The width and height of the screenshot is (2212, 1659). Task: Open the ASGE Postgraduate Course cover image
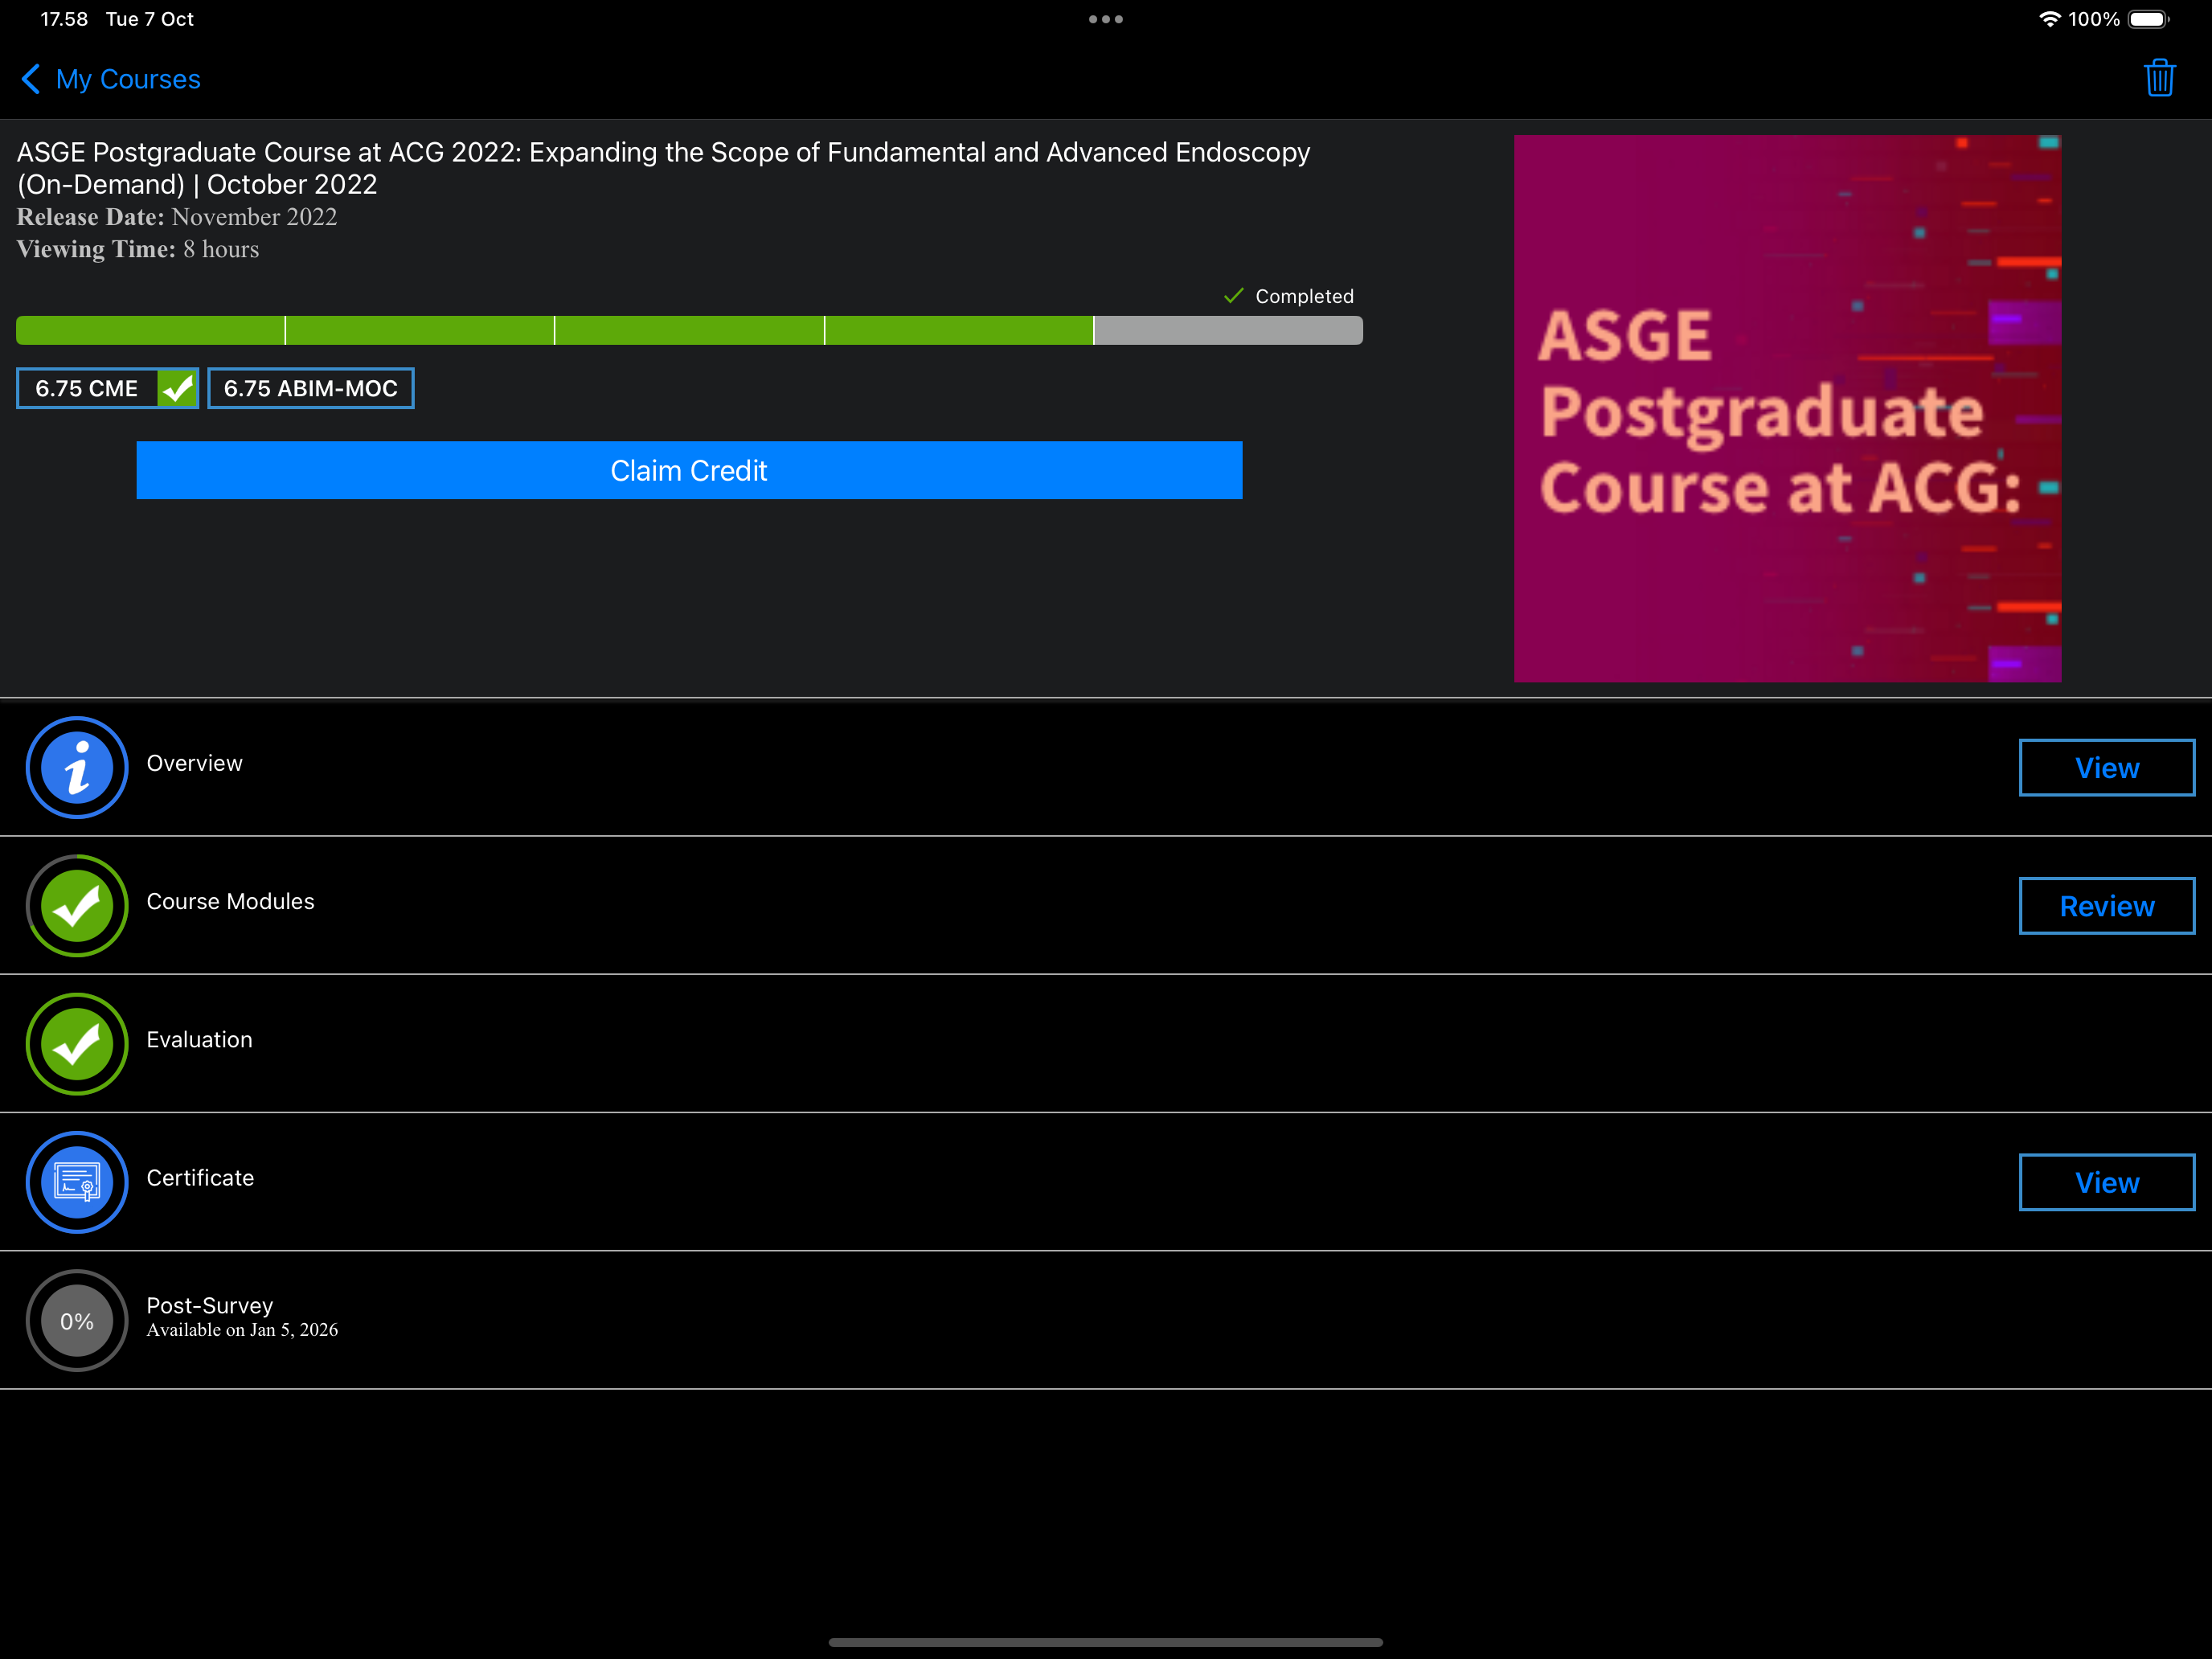point(1787,408)
